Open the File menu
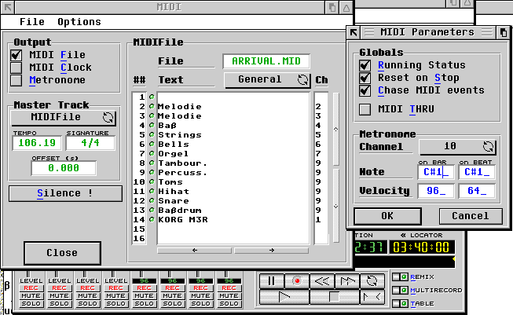Image resolution: width=513 pixels, height=315 pixels. coord(32,22)
